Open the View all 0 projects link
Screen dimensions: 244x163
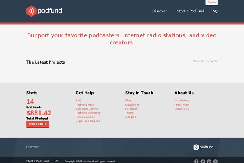pyautogui.click(x=205, y=61)
